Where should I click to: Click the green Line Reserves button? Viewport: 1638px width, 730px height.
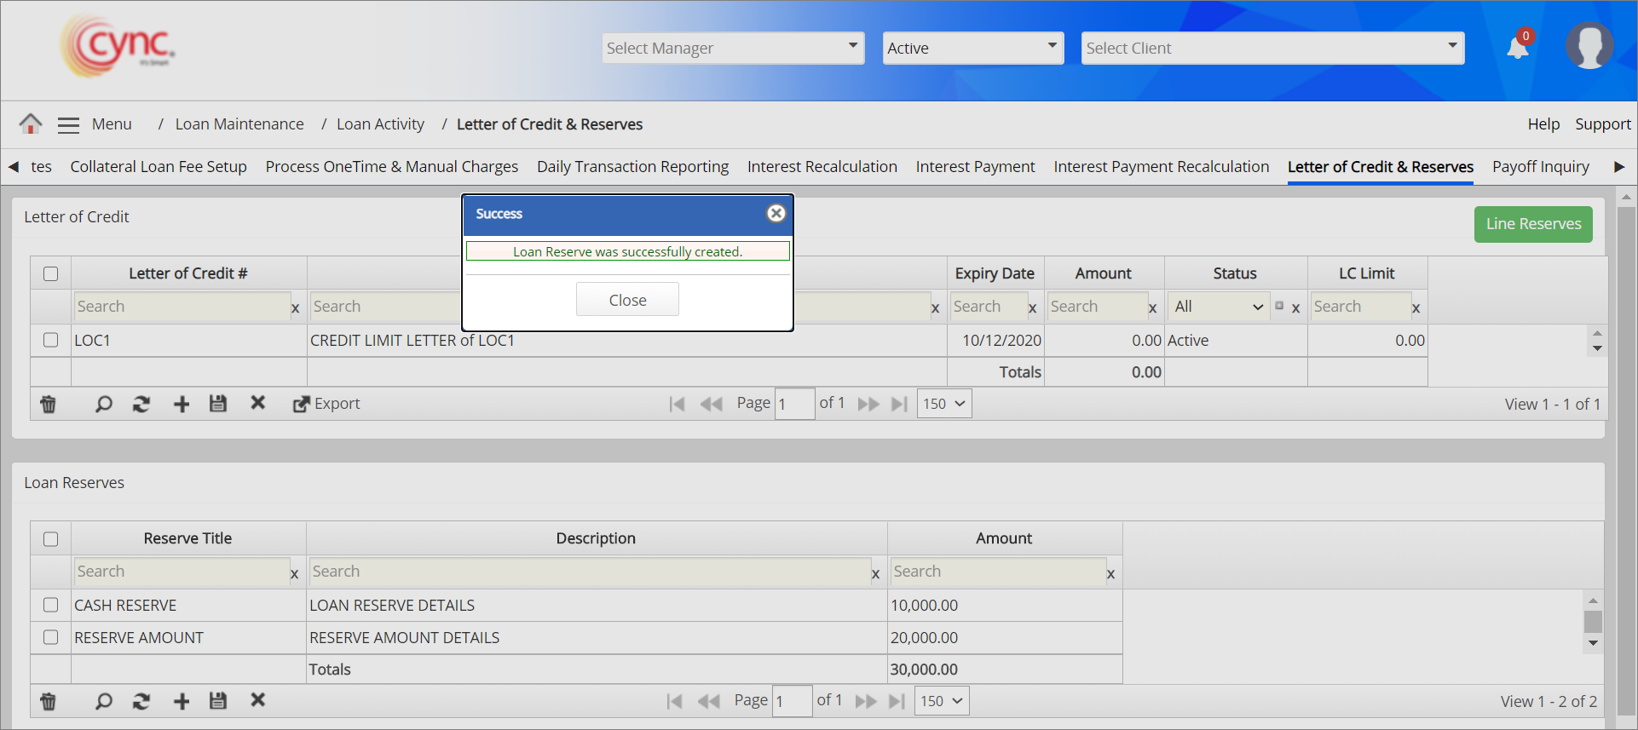1533,224
